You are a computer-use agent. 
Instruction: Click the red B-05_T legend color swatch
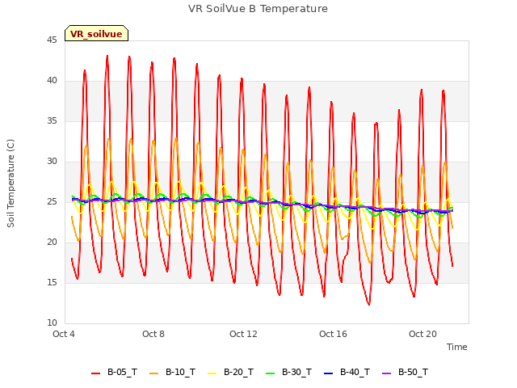pyautogui.click(x=95, y=373)
